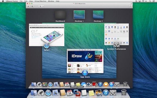Open the File menu
The width and height of the screenshot is (157, 98).
pos(21,1)
